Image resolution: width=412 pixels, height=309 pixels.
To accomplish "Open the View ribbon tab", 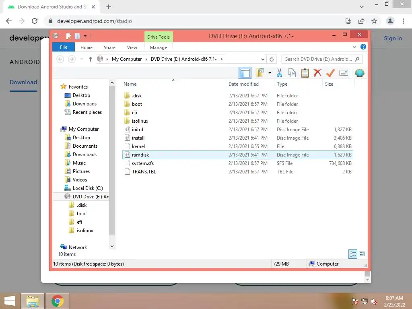I will point(132,47).
